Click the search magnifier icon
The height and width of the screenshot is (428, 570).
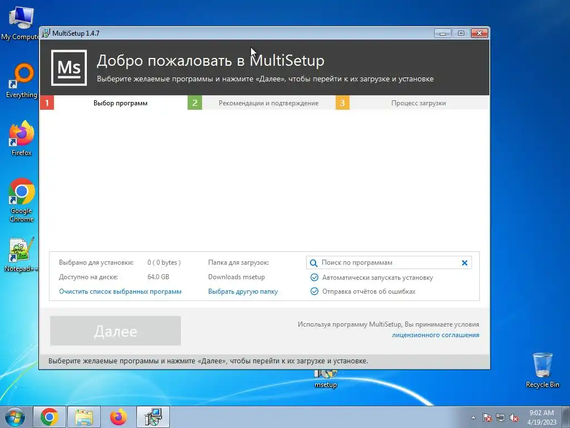[x=313, y=263]
